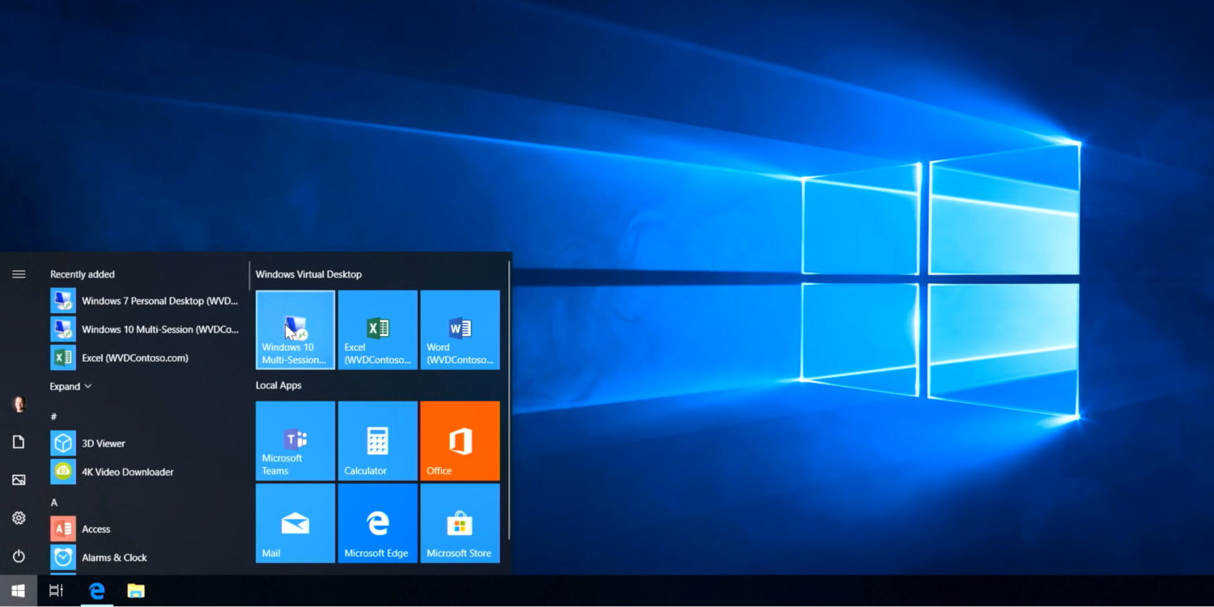The width and height of the screenshot is (1214, 607).
Task: Launch the Word (WVDContoso) tile
Action: pyautogui.click(x=460, y=329)
